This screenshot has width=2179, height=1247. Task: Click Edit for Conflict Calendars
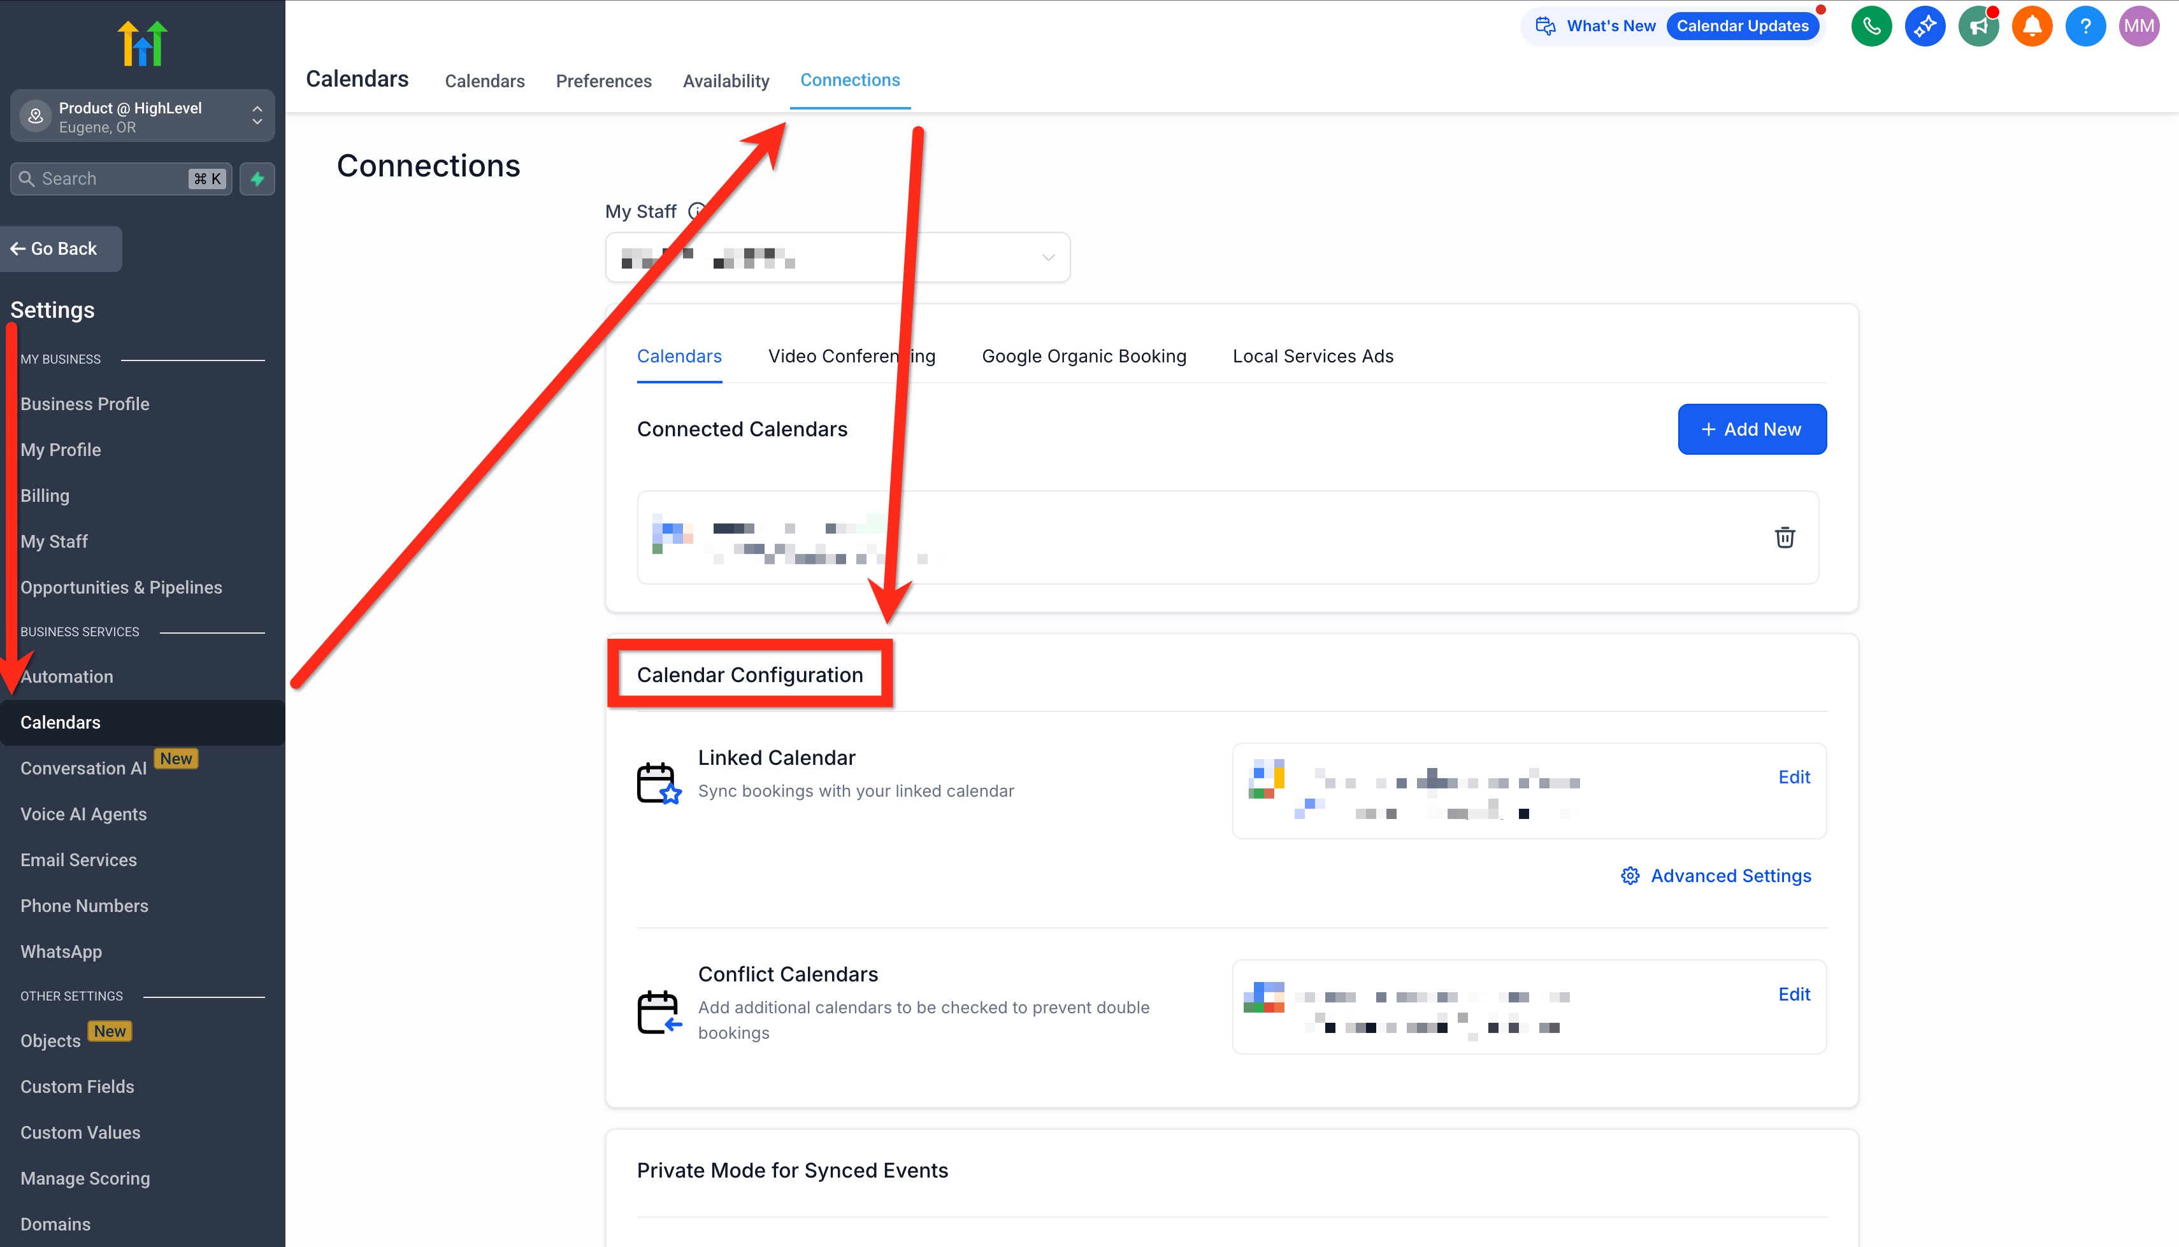[x=1794, y=994]
